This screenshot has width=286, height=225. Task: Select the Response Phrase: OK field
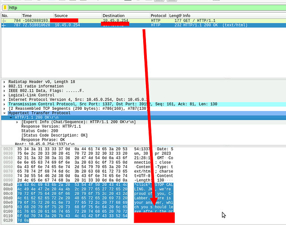tap(43, 140)
